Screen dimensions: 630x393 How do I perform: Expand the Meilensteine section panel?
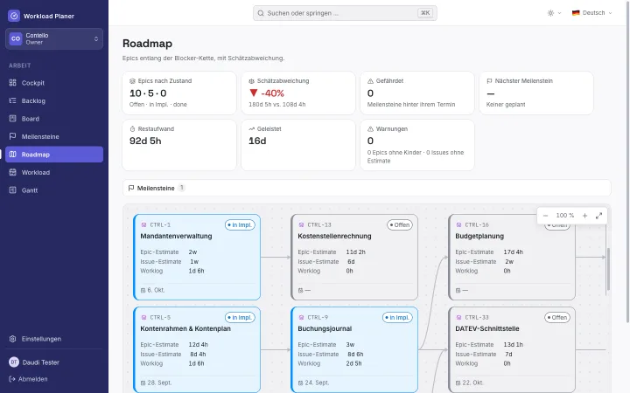tap(367, 188)
